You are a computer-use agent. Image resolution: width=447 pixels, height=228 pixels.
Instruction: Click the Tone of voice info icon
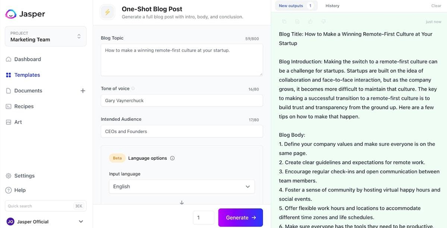[133, 89]
